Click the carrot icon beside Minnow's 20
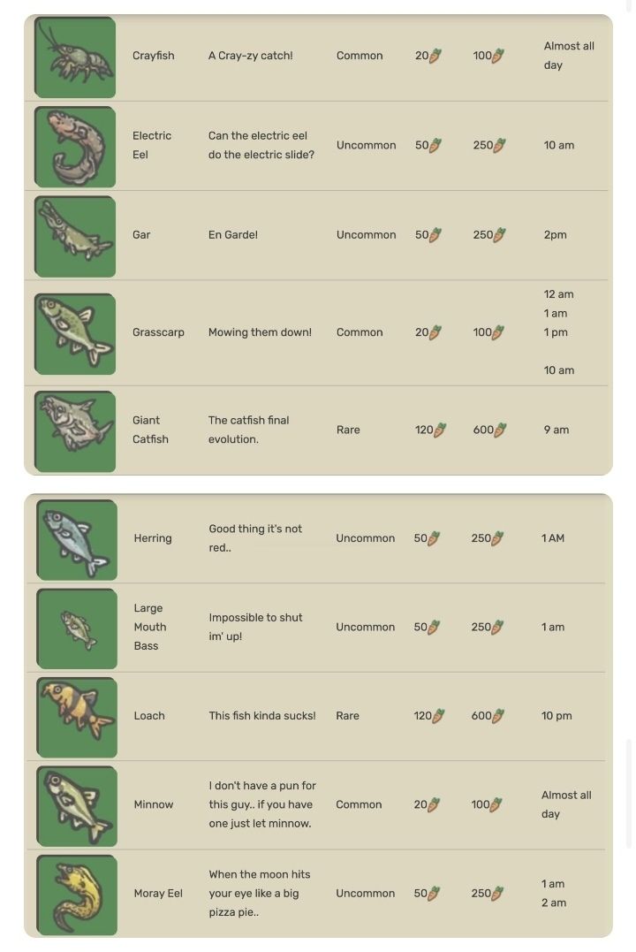The width and height of the screenshot is (636, 952). pyautogui.click(x=434, y=804)
